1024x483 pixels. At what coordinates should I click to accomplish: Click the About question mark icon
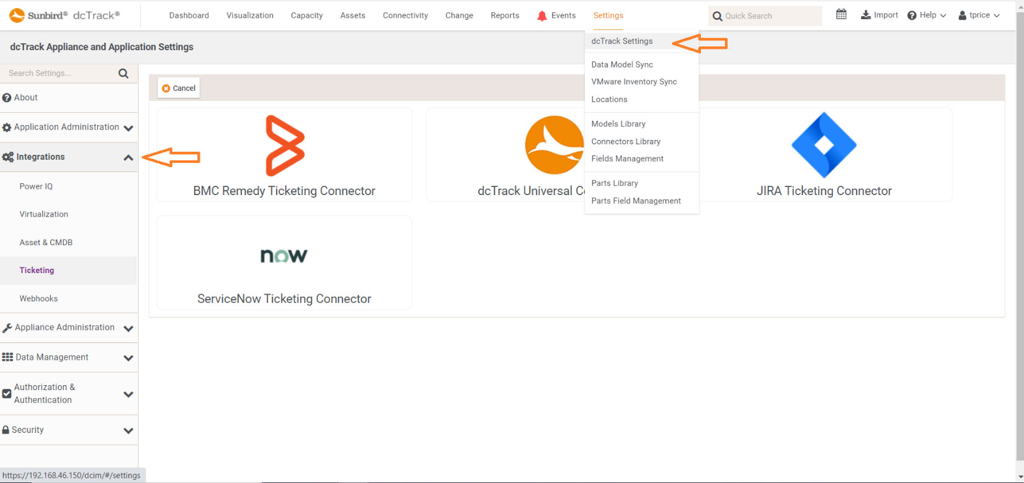click(x=7, y=98)
